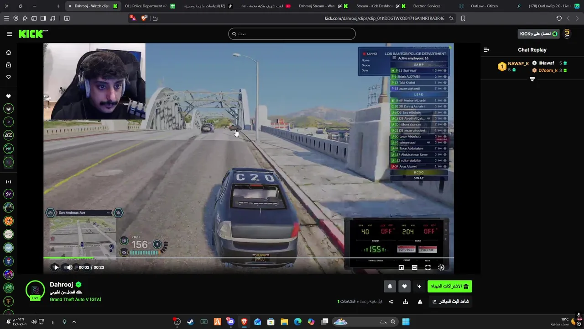Screen dimensions: 584x329
Task: Toggle follow heart for Dahrooj
Action: click(404, 287)
